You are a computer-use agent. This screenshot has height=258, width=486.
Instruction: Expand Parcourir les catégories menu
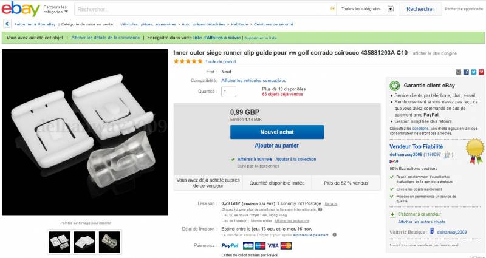click(55, 9)
